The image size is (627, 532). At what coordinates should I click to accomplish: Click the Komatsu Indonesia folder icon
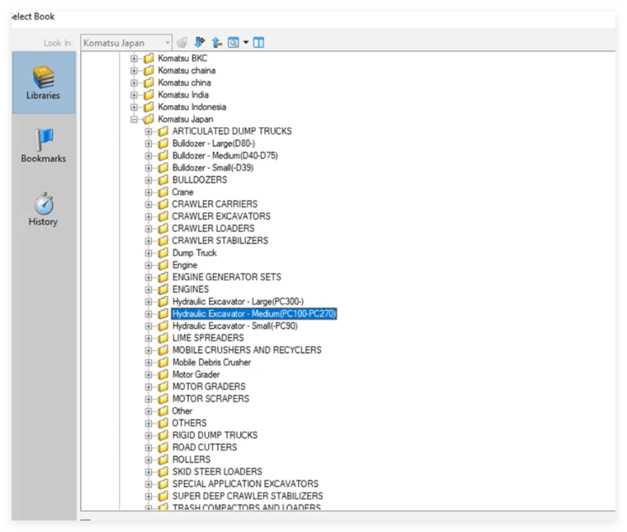pyautogui.click(x=149, y=107)
